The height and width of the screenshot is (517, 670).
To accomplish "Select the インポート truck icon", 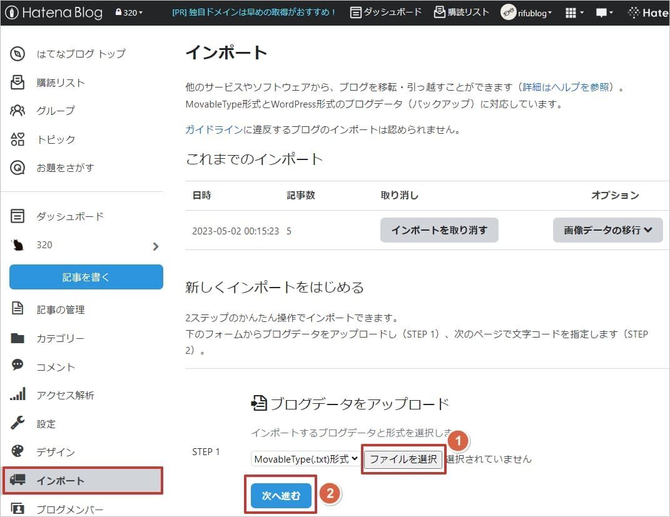I will 18,480.
